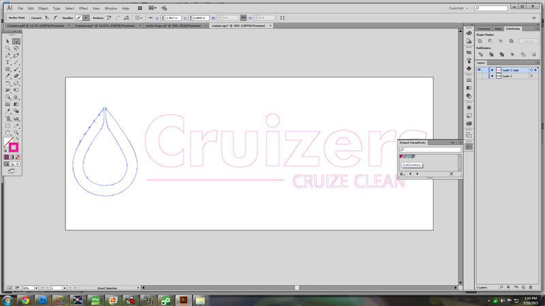Click Merge in the Pathfinders row

(501, 54)
